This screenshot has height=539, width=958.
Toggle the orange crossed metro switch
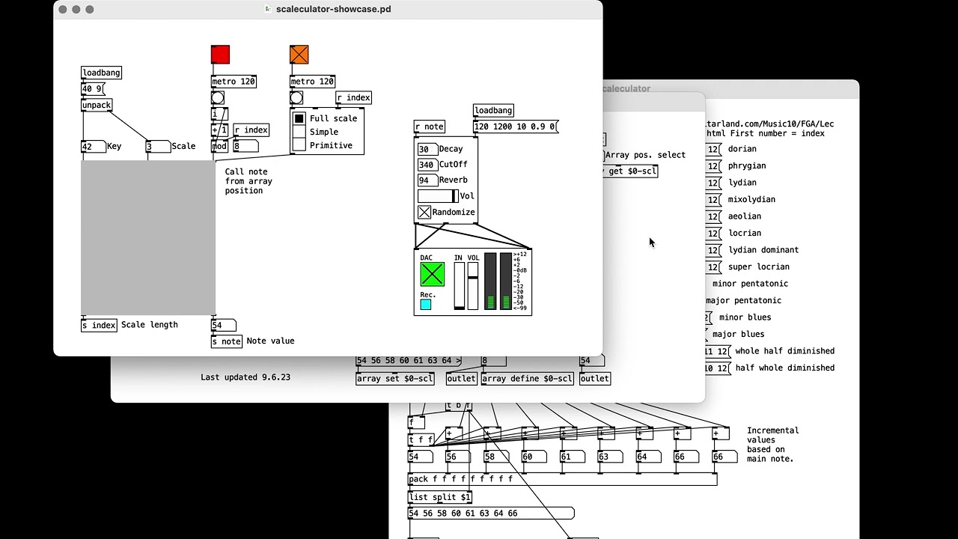(299, 55)
